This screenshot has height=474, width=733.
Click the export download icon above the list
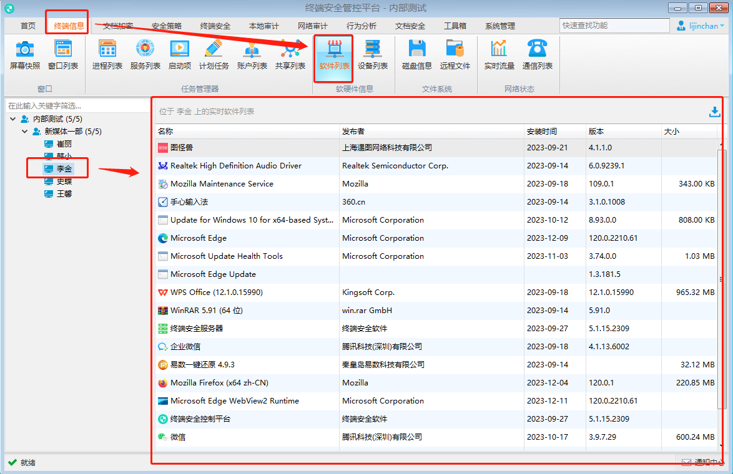(714, 112)
